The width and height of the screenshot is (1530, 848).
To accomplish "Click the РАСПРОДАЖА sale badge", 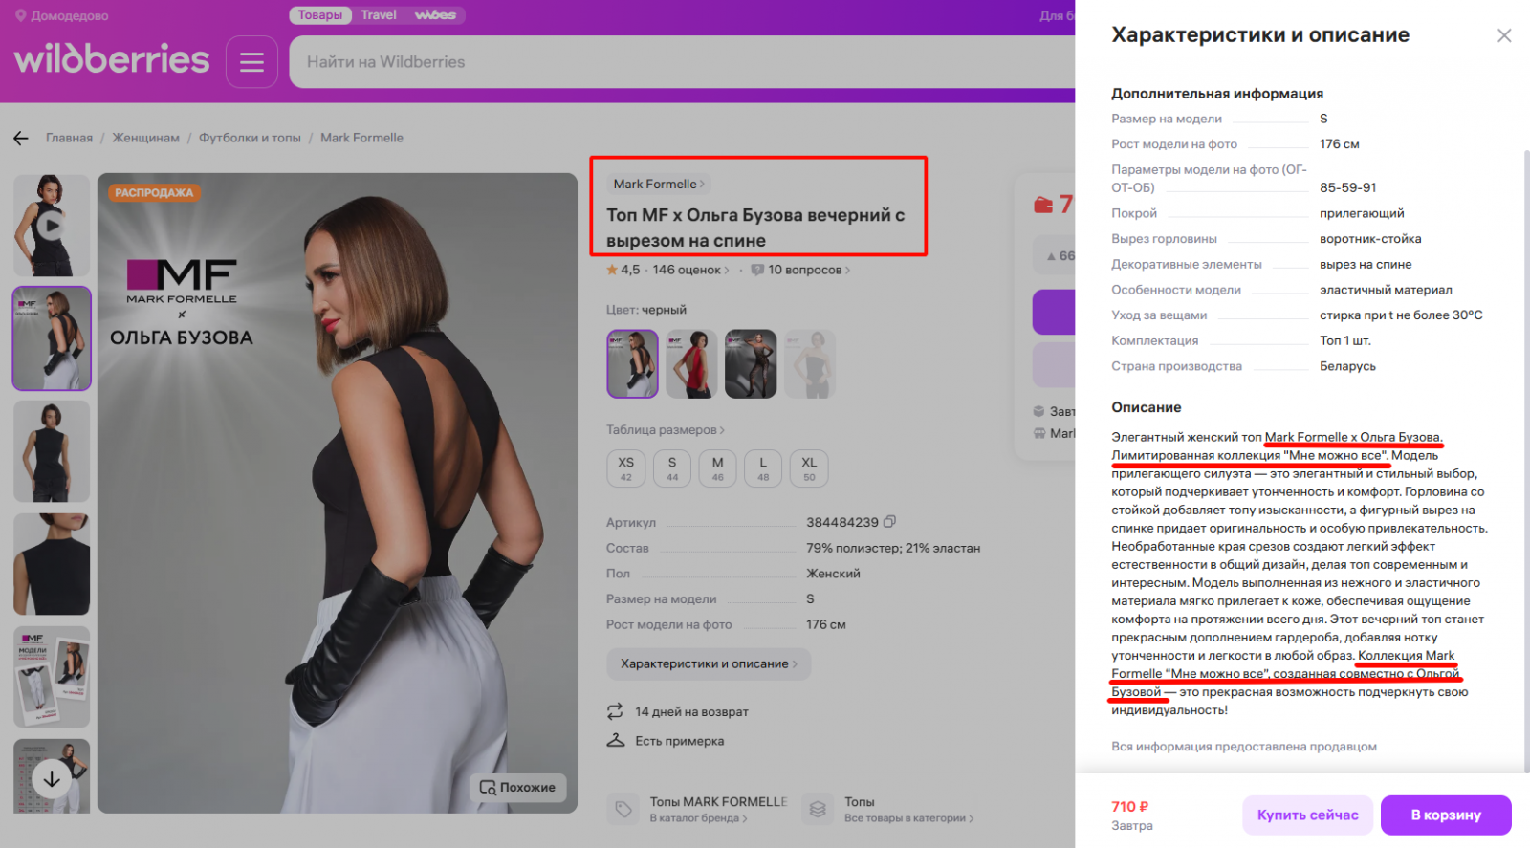I will coord(154,193).
